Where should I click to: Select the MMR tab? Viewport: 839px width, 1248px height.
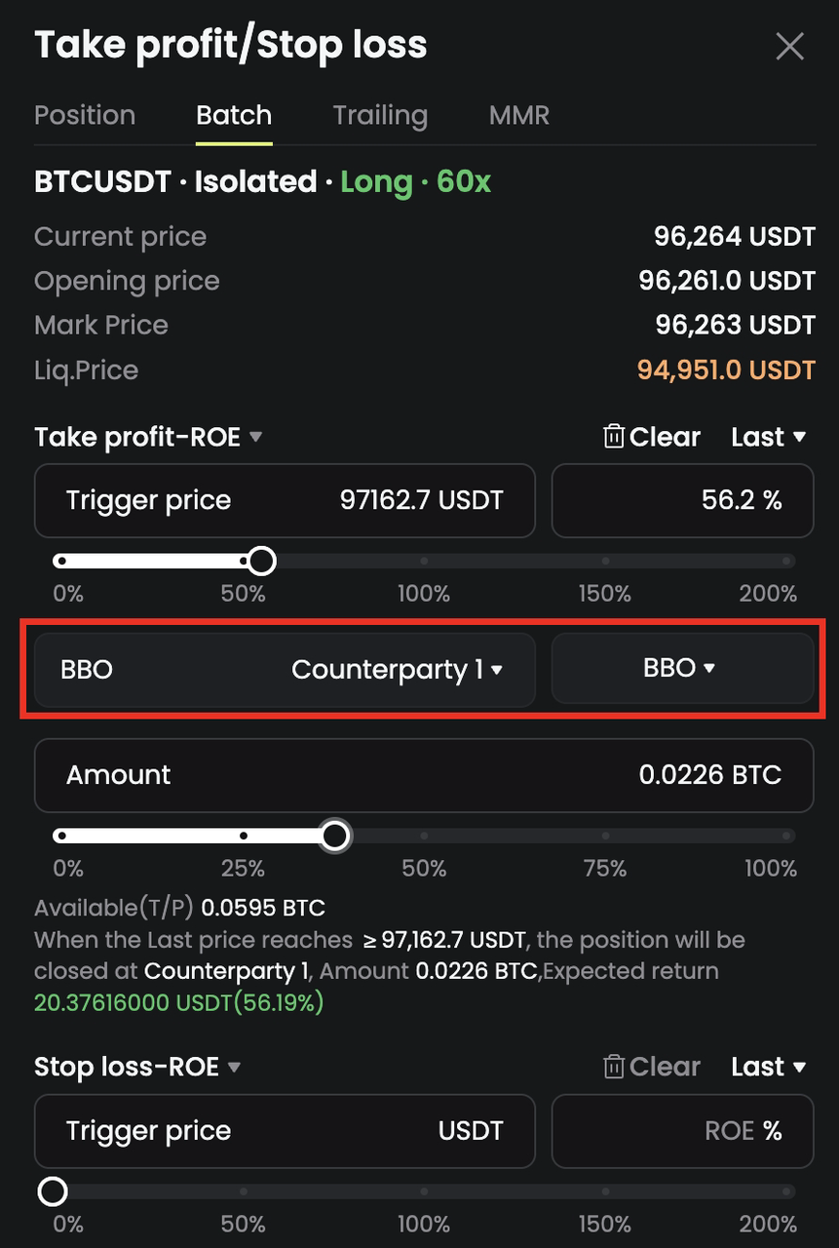[518, 115]
